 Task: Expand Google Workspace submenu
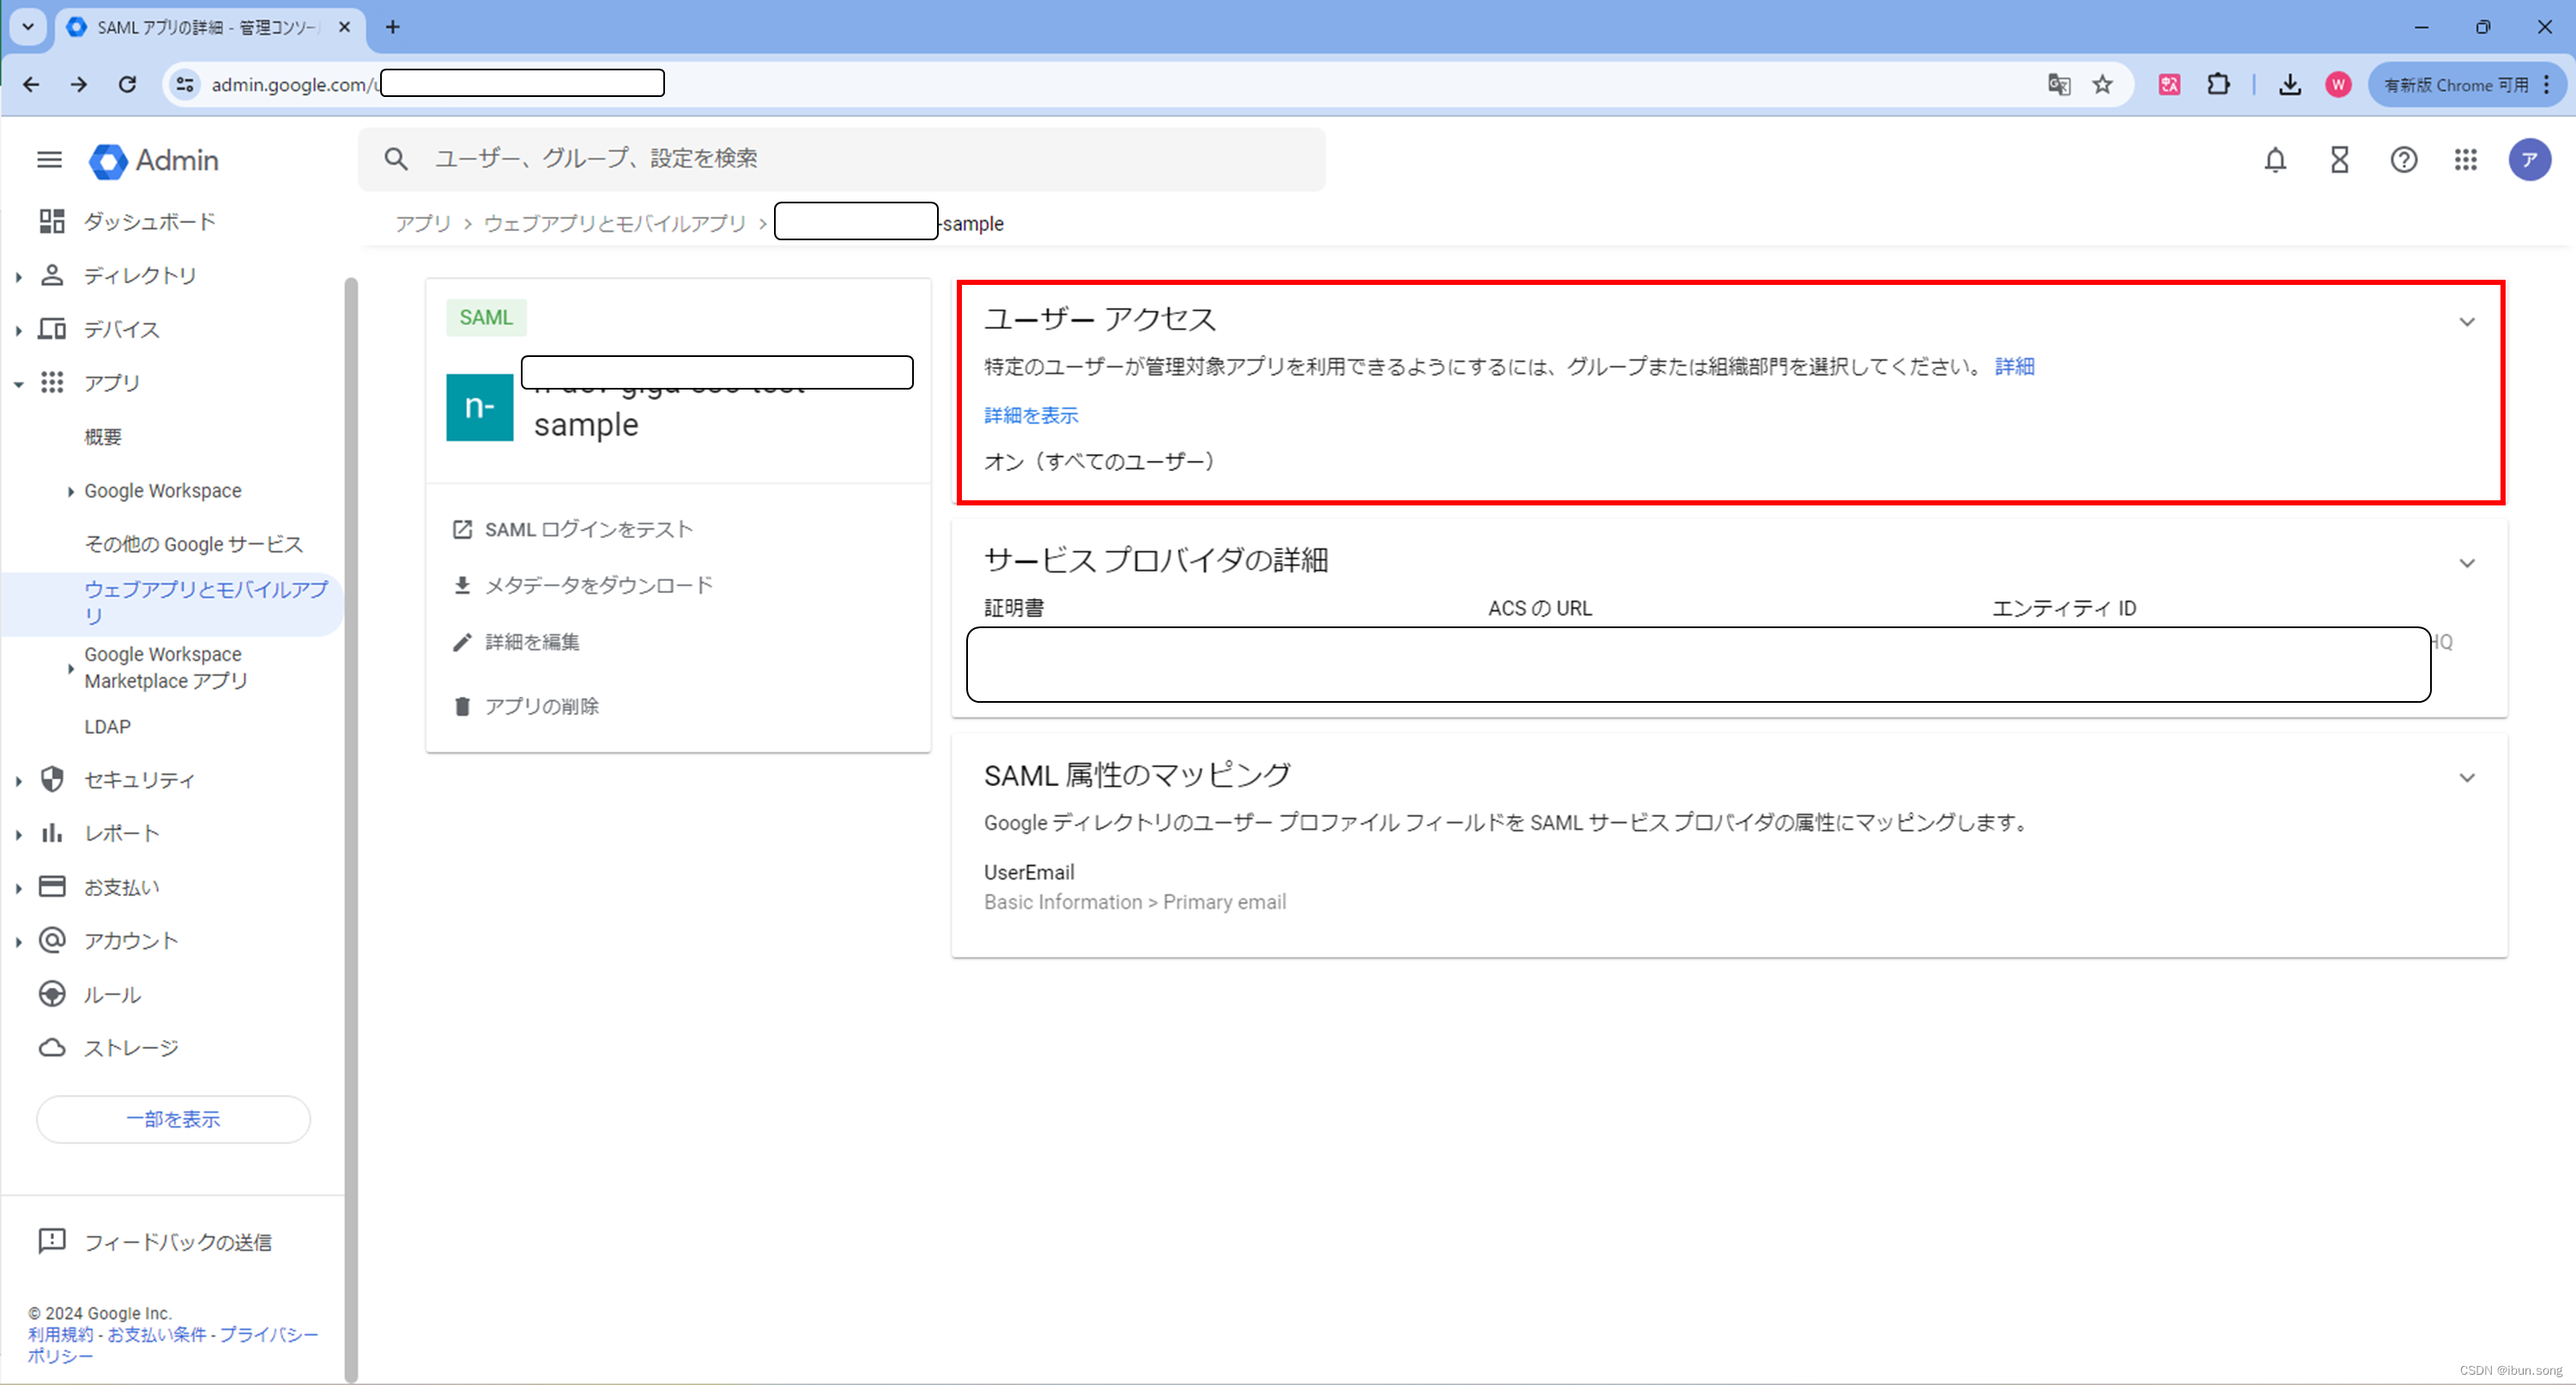tap(70, 492)
